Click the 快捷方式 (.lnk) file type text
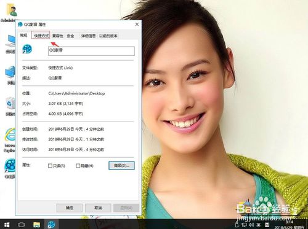The height and width of the screenshot is (229, 308). [60, 68]
